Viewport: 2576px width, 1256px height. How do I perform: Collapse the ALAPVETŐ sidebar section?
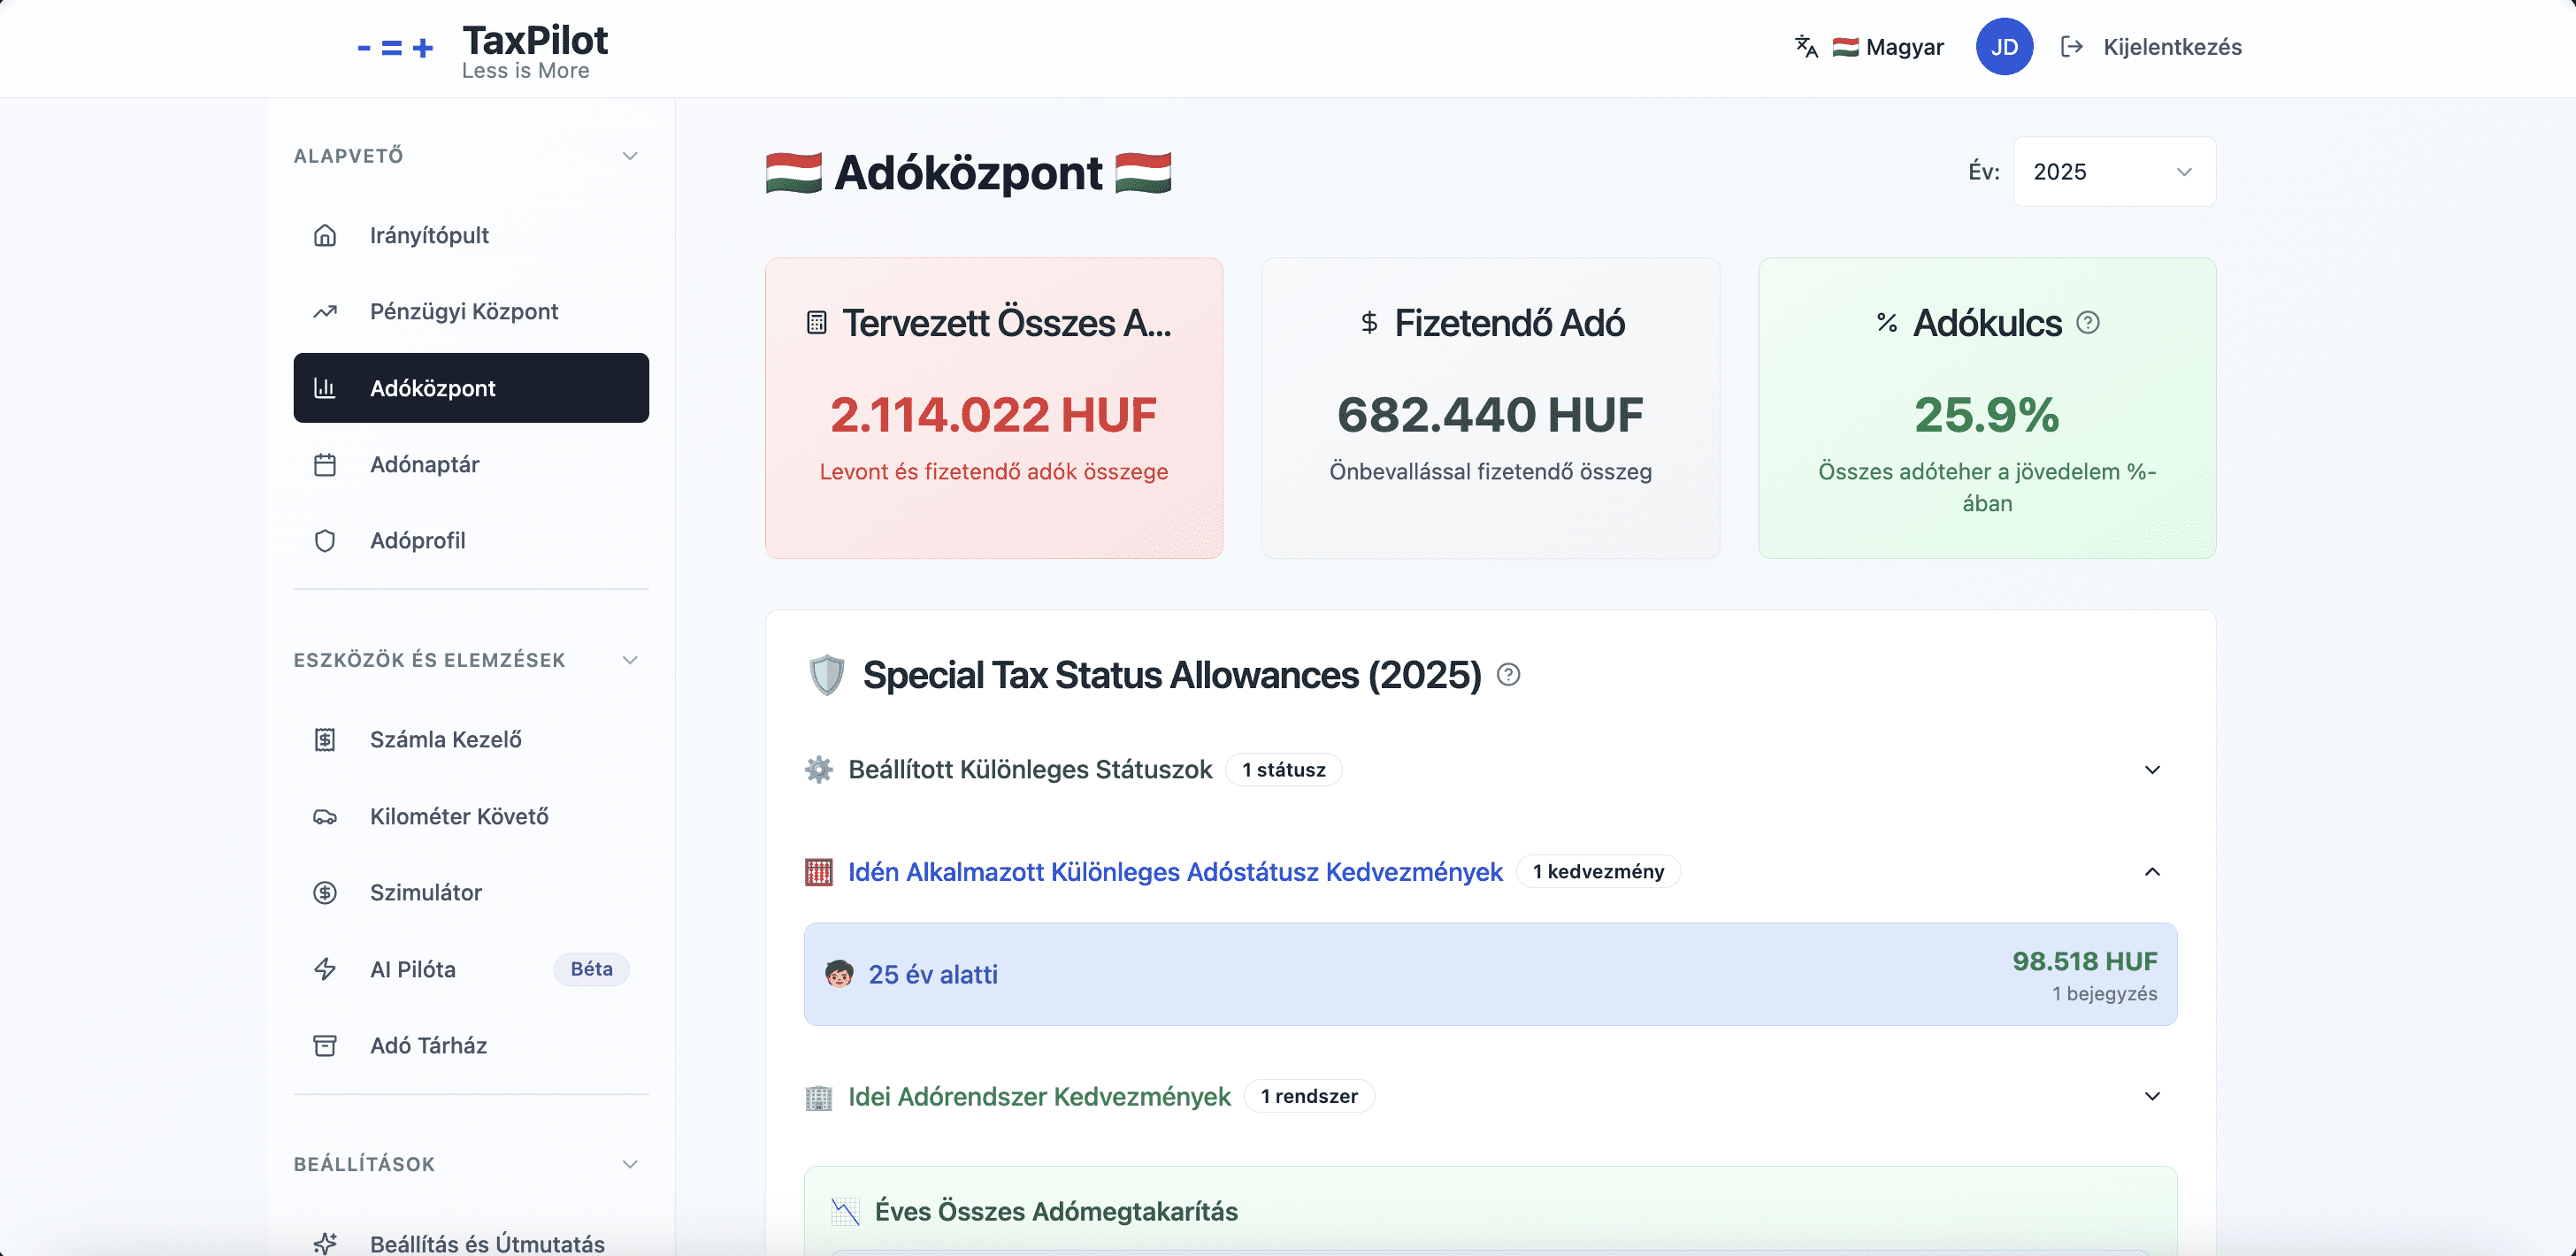tap(630, 156)
